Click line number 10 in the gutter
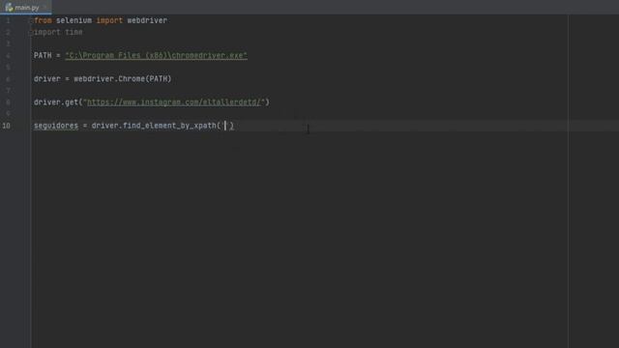Viewport: 619px width, 348px height. [x=7, y=126]
